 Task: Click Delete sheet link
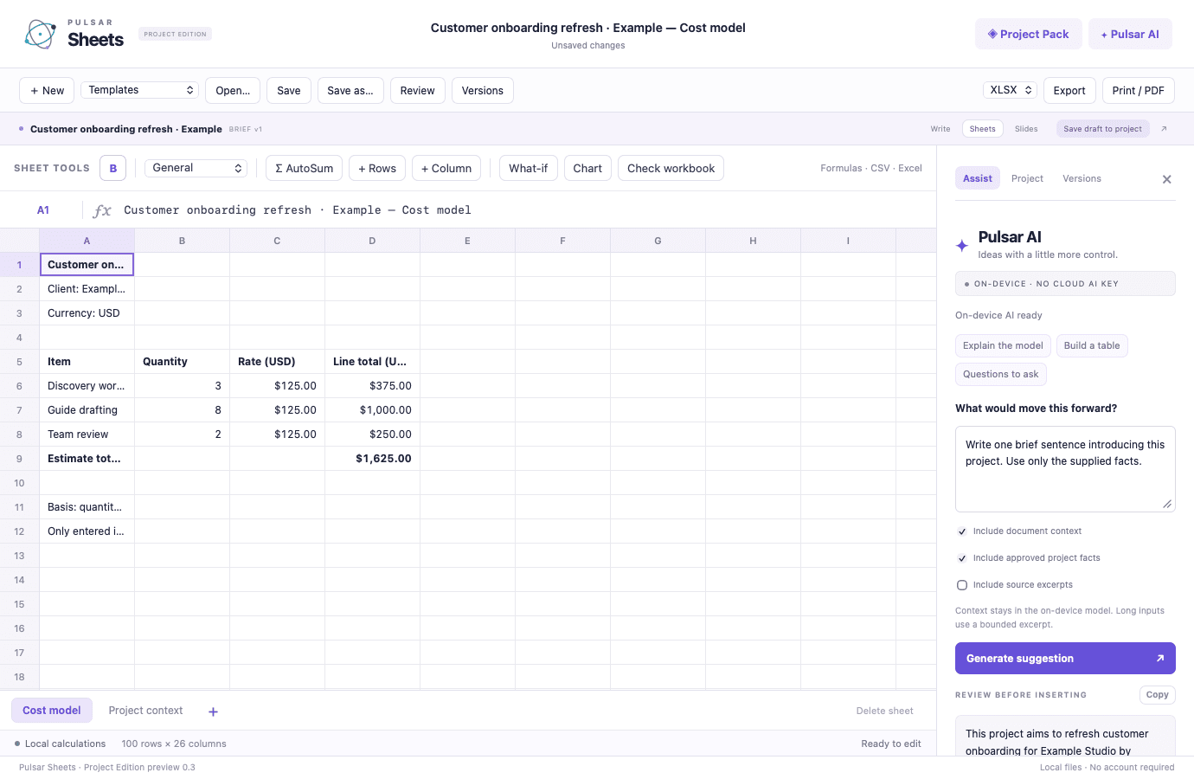point(884,711)
